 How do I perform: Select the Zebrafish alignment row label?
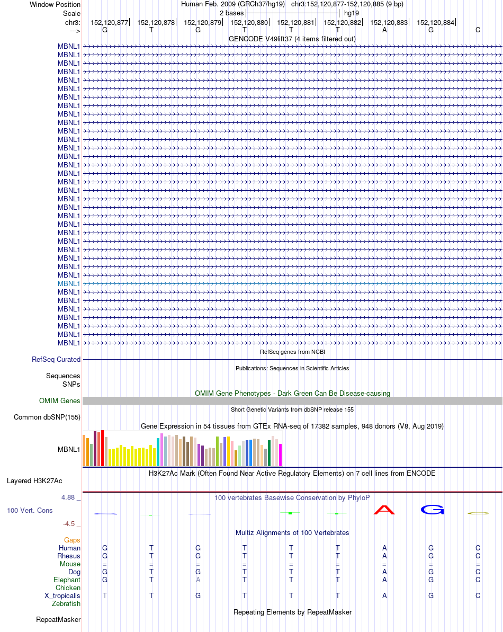(x=66, y=603)
